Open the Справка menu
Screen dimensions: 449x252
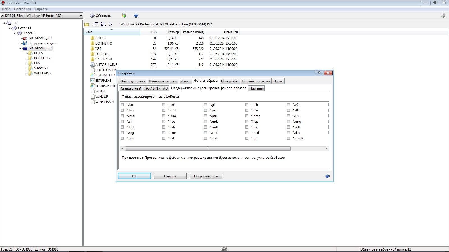(41, 9)
